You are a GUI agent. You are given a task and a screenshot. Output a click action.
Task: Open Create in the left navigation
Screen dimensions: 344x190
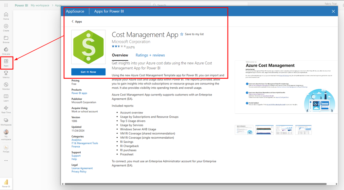[6, 28]
